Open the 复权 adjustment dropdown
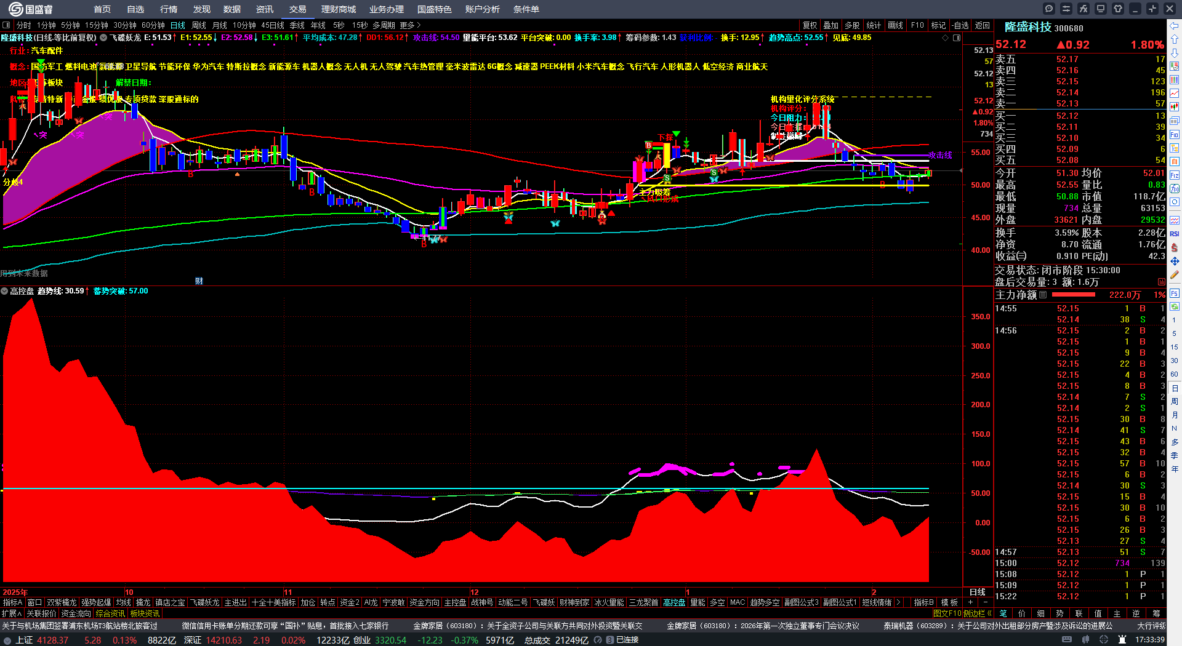The height and width of the screenshot is (646, 1182). tap(810, 25)
